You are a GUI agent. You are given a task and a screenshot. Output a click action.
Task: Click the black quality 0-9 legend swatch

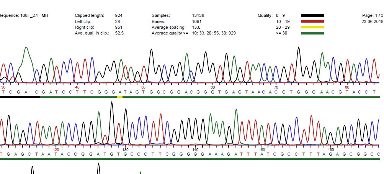[x=312, y=15]
